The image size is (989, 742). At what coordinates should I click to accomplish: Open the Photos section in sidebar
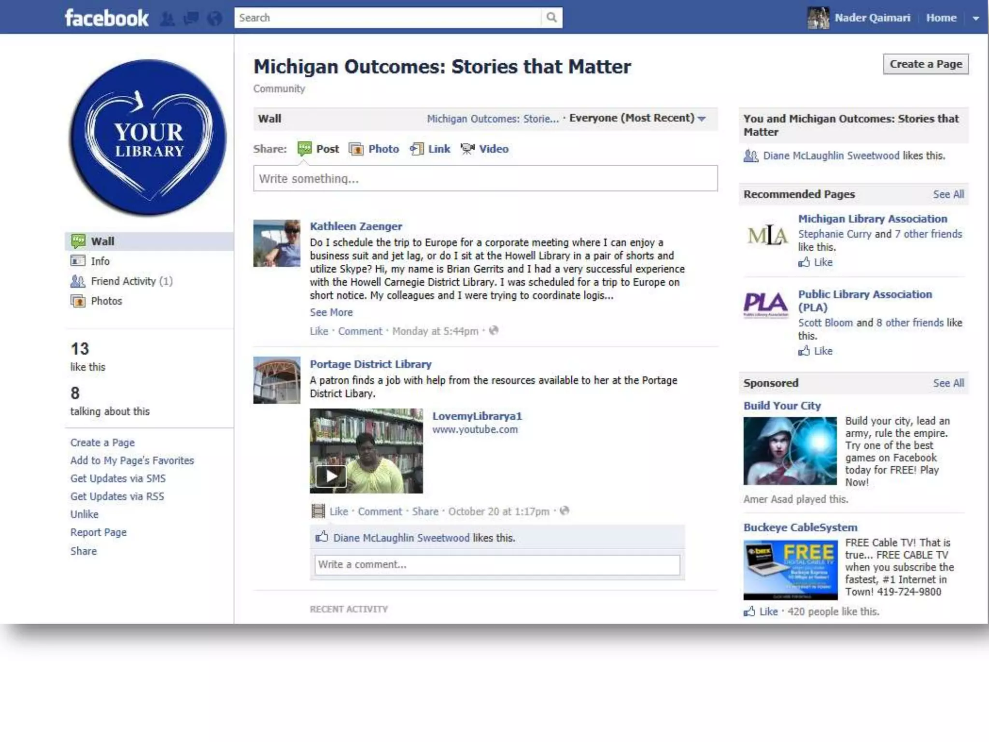[x=106, y=301]
